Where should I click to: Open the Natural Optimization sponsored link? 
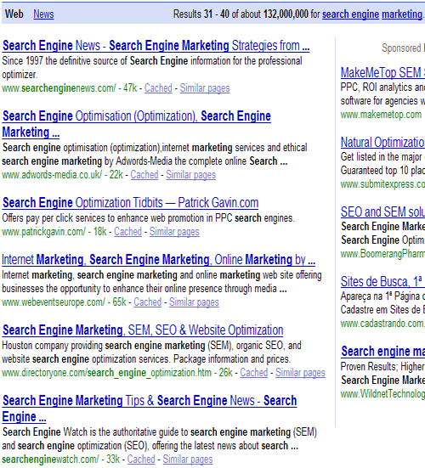[x=382, y=143]
